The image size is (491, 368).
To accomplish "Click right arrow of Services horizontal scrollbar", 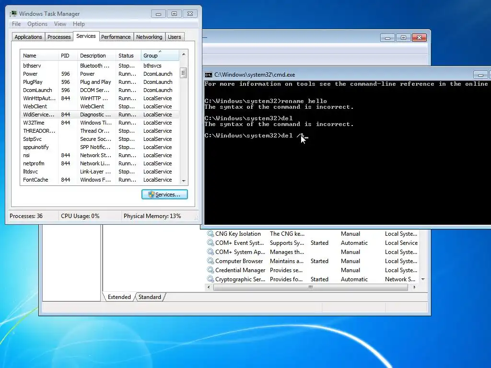I will click(x=414, y=287).
